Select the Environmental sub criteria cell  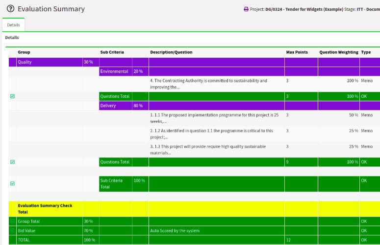point(114,71)
